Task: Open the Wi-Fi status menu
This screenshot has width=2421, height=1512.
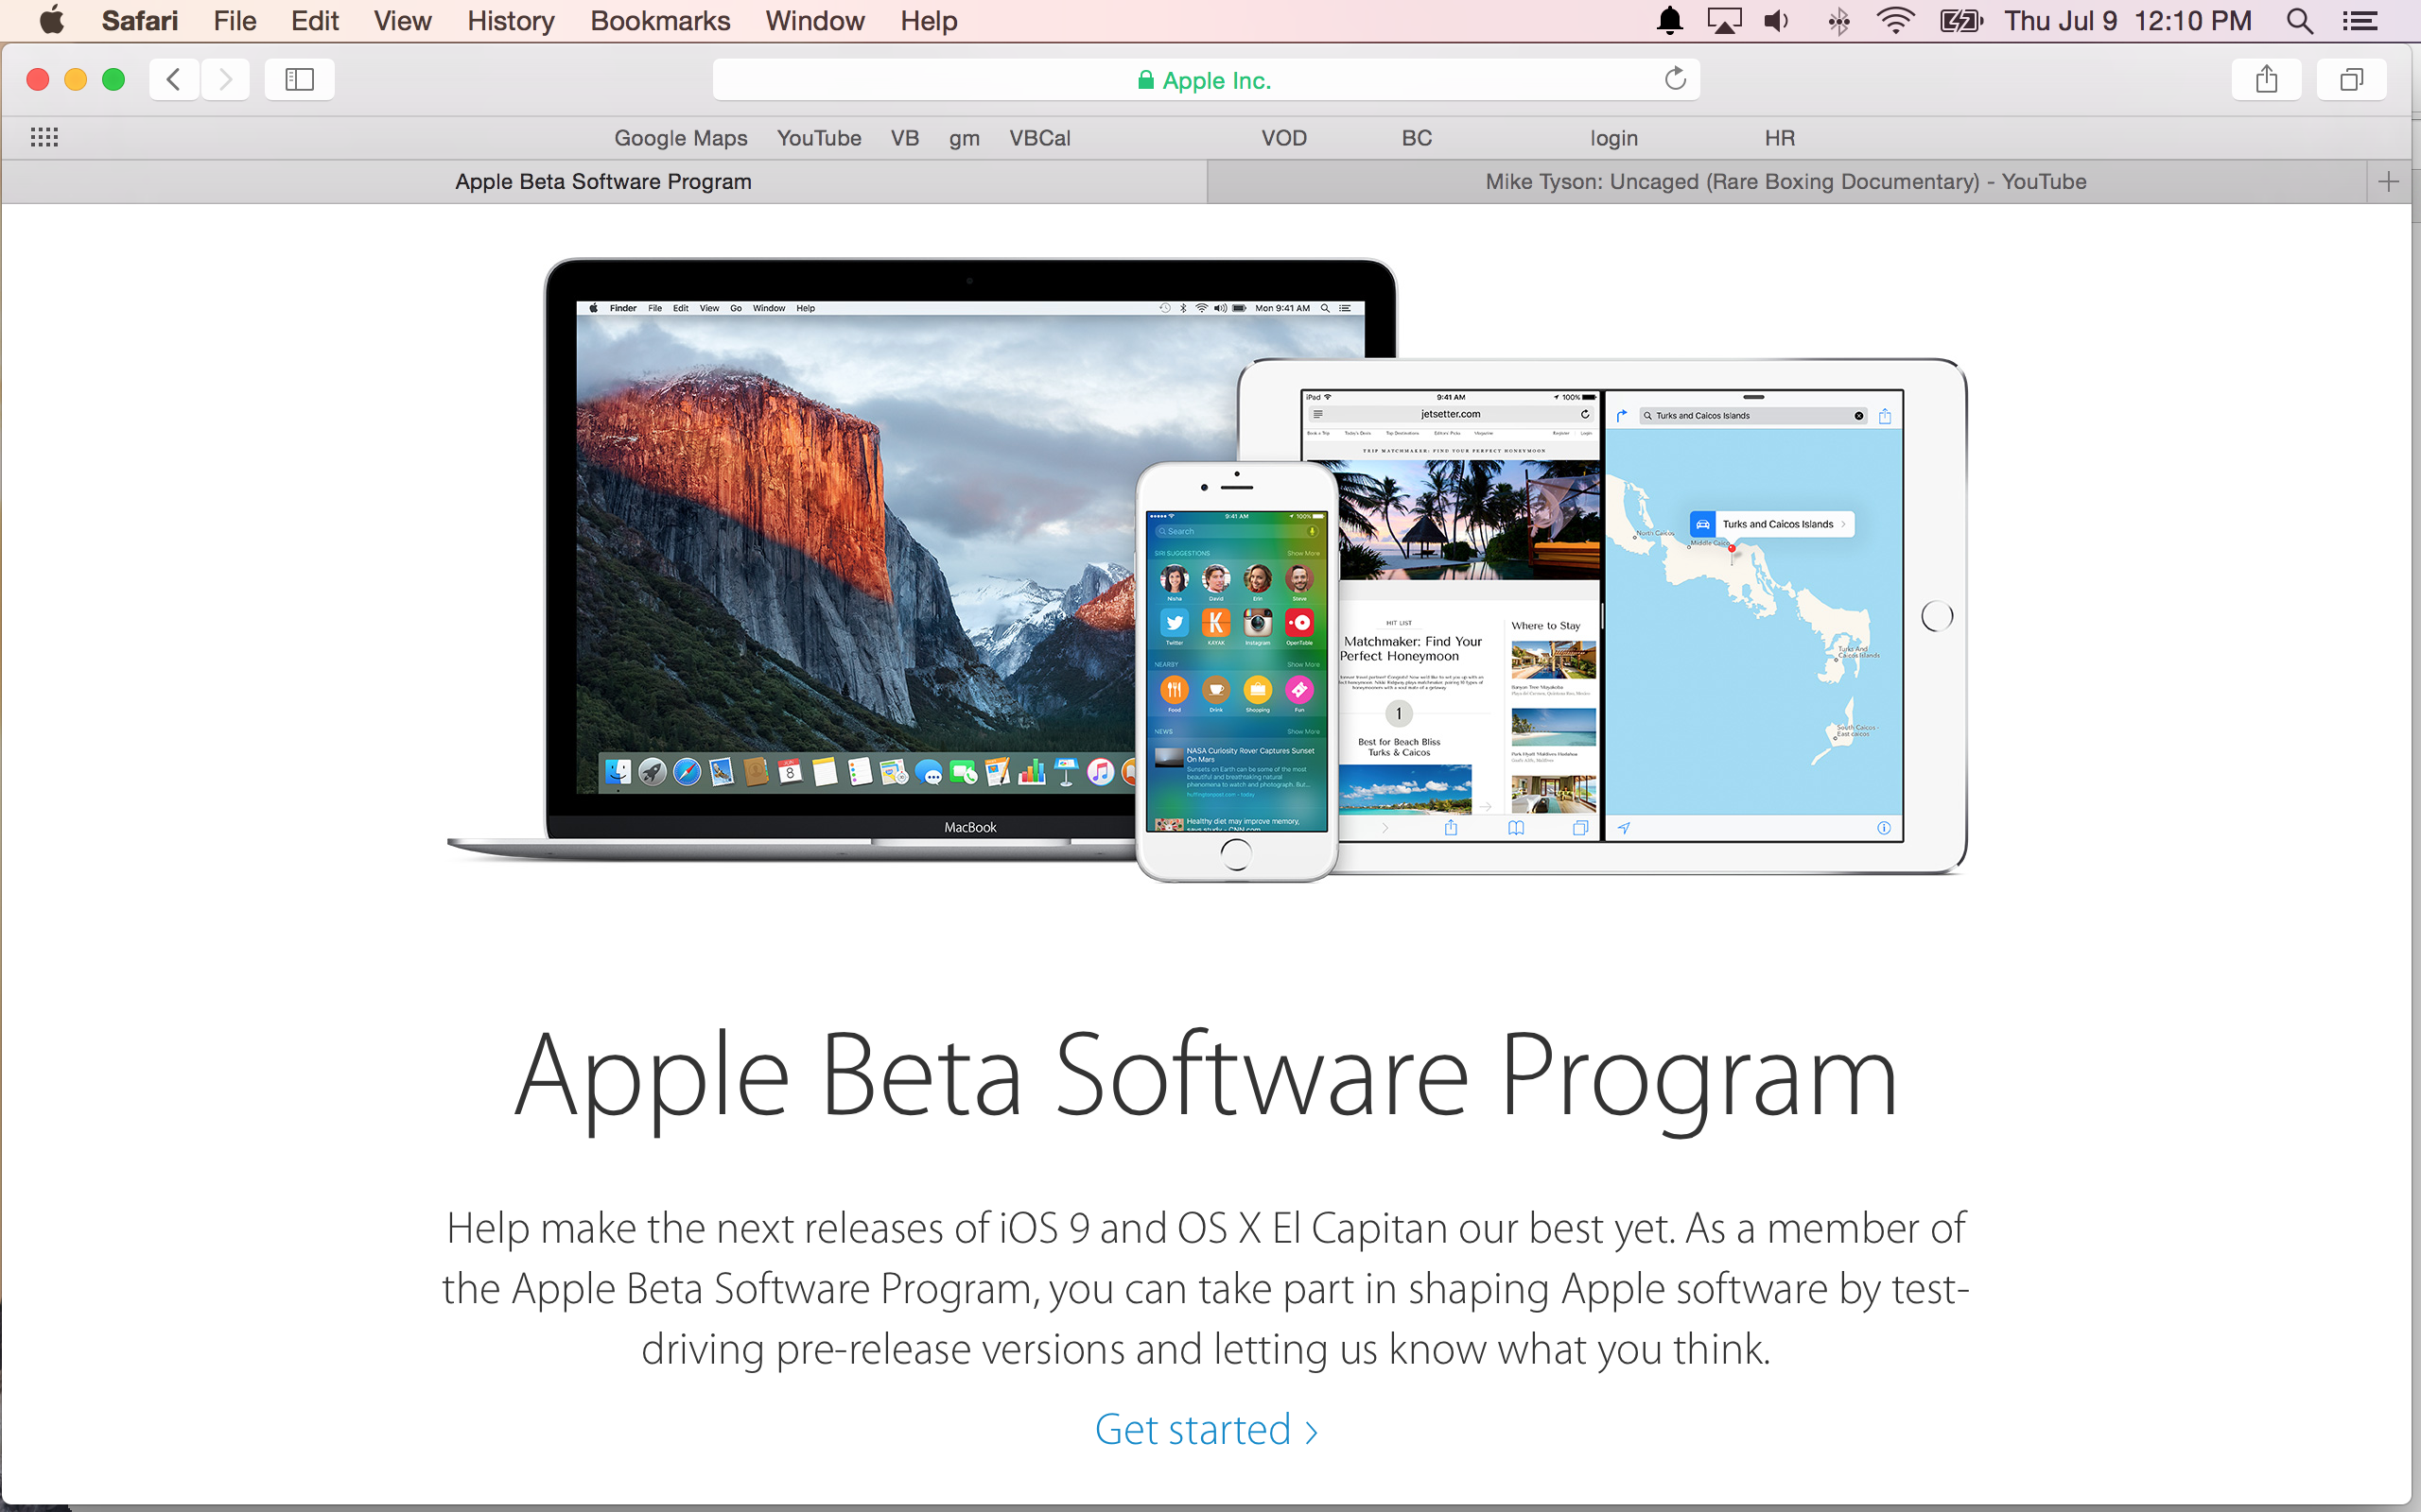Action: (1896, 21)
